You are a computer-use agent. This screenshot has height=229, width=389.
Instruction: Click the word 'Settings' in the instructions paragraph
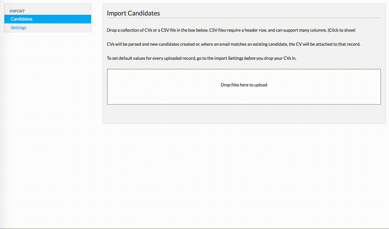click(x=236, y=58)
